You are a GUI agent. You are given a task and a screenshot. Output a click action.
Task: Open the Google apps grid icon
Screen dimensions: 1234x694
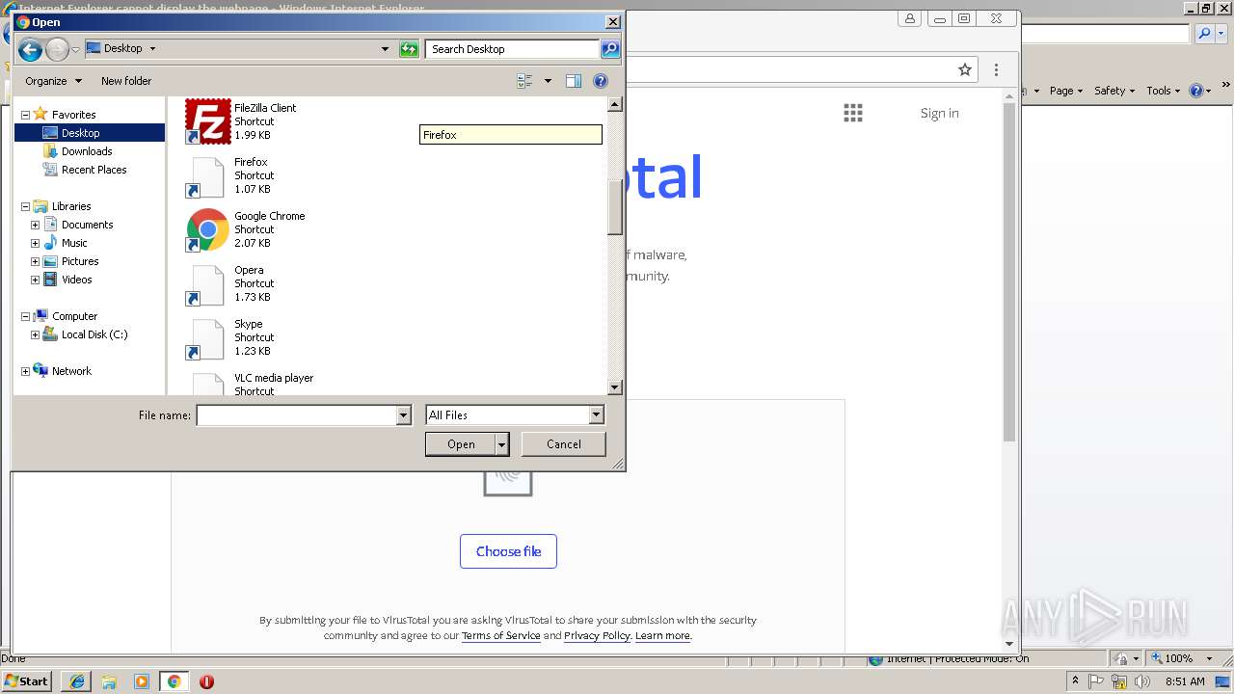click(853, 113)
